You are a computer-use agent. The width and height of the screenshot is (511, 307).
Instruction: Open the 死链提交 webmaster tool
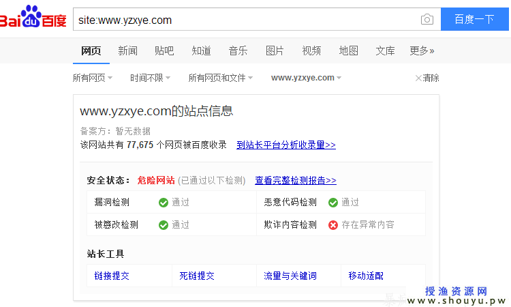point(197,276)
